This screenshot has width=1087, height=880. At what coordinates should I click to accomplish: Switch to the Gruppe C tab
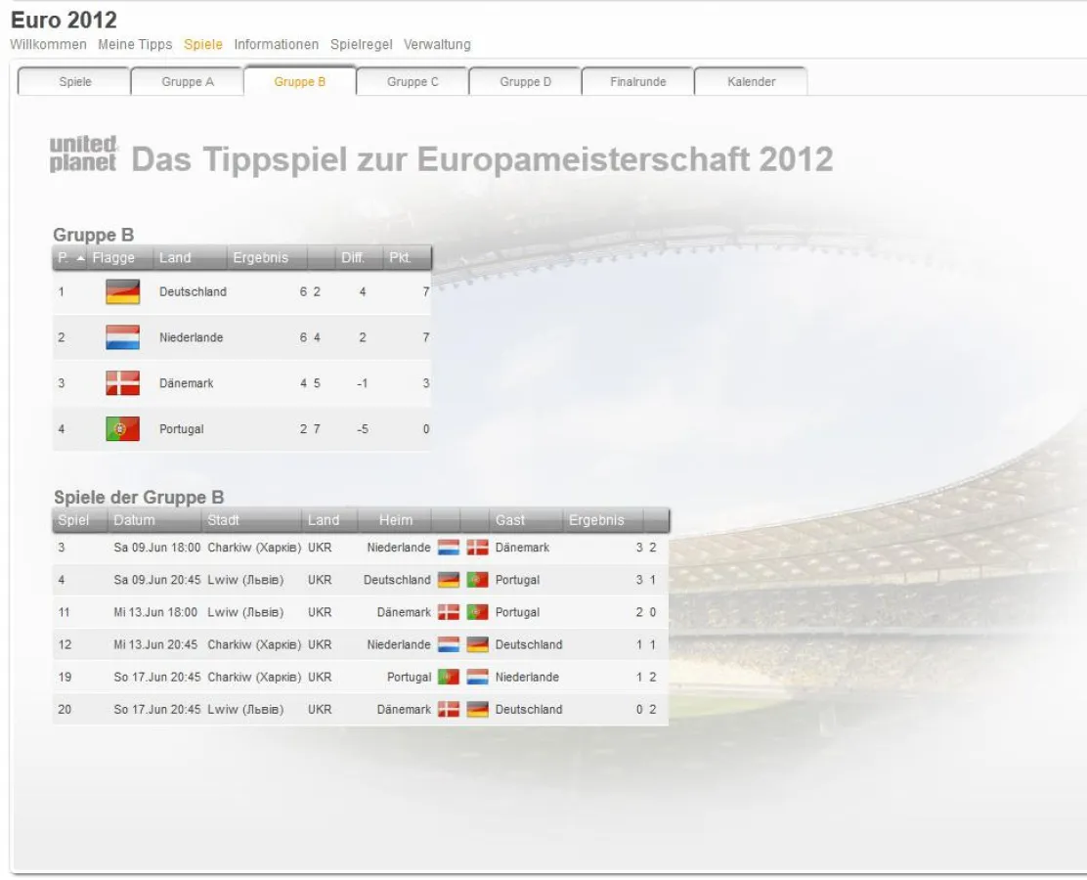[x=412, y=81]
